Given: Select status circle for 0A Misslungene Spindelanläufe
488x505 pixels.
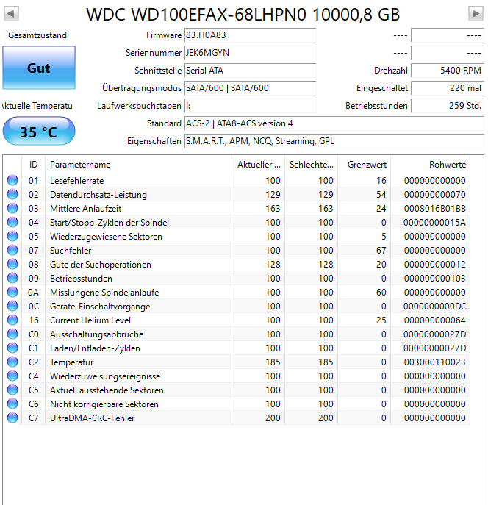Looking at the screenshot, I should click(12, 292).
